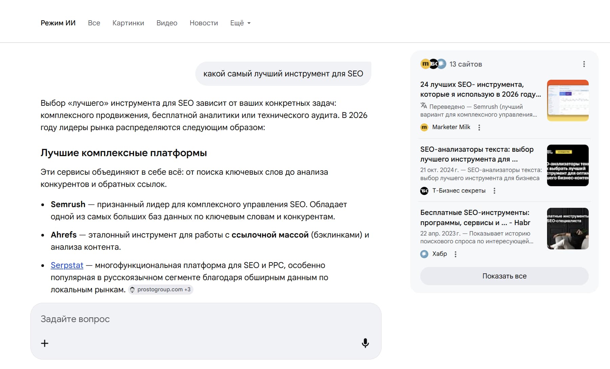
Task: Click the Habr article thumbnail image
Action: 567,229
